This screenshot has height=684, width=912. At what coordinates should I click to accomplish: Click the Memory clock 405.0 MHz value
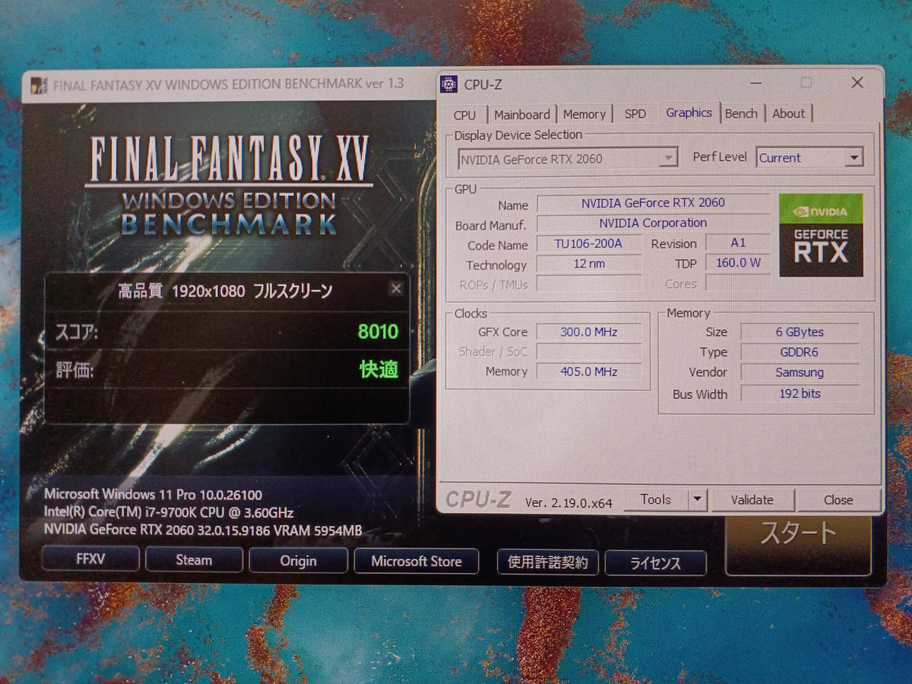point(589,372)
